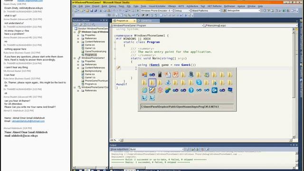Open the akmalaldahdouh@hotmail.com email link in chat
Screen dimensions: 304x171
click(x=28, y=121)
